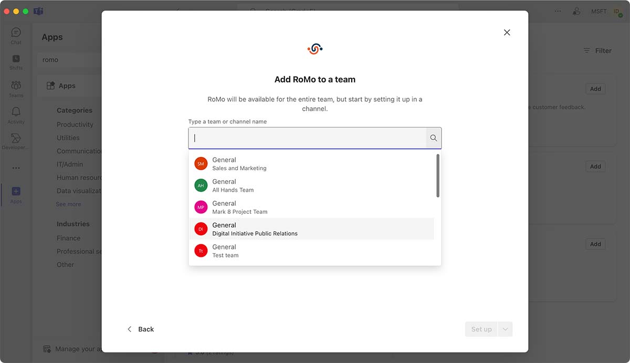
Task: Click the MP team avatar
Action: pyautogui.click(x=201, y=208)
